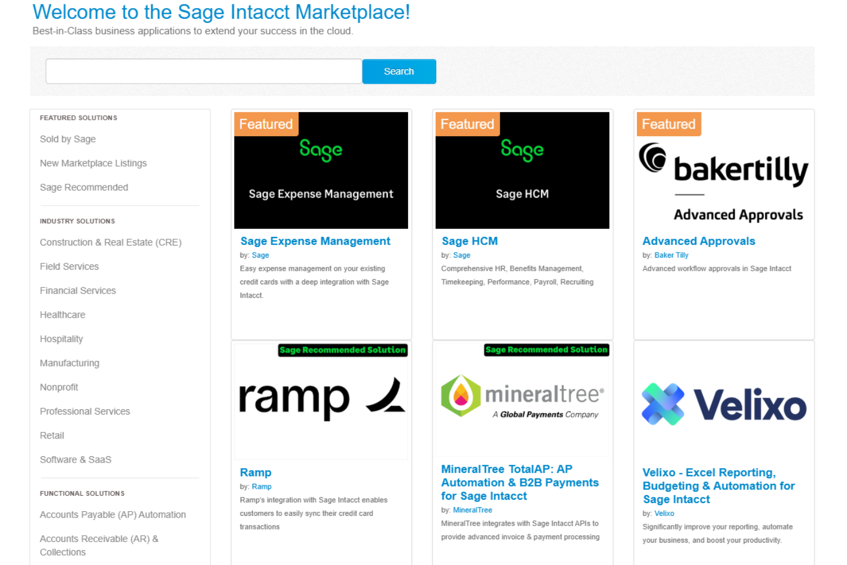The width and height of the screenshot is (847, 565).
Task: Click the Featured badge on Sage HCM
Action: click(467, 124)
